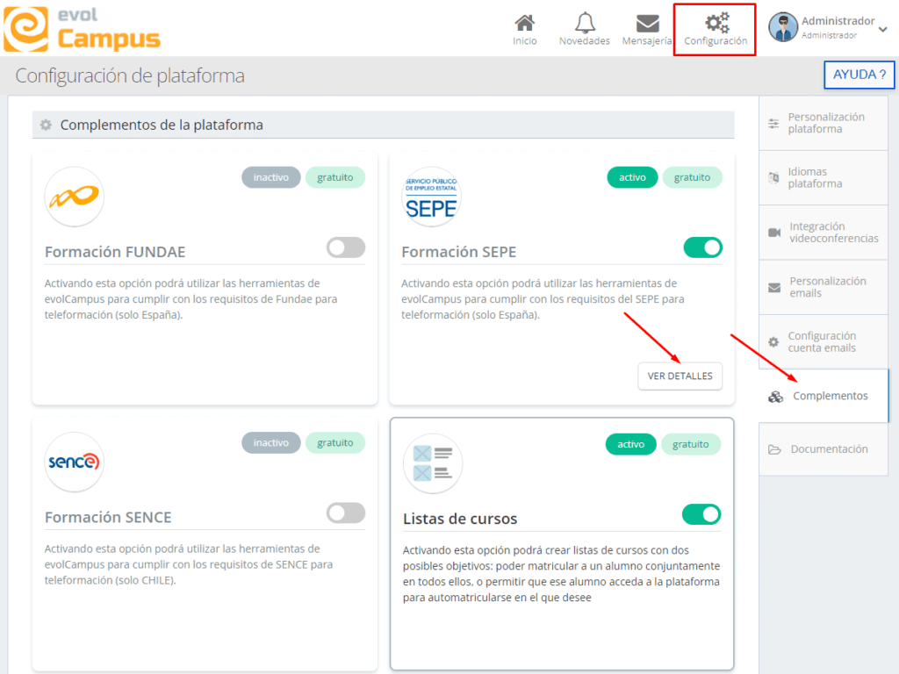
Task: Select the Integración videoconferencias tab
Action: (823, 233)
